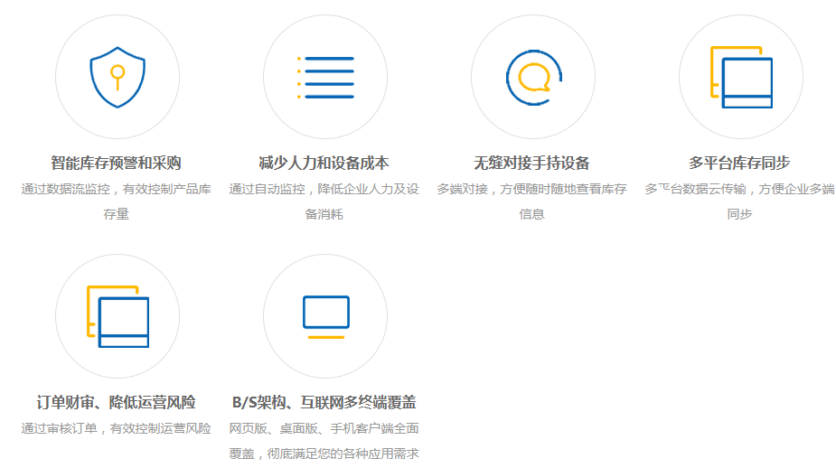Click the 订单财审、降低运营风险 heading
The image size is (836, 468).
pyautogui.click(x=117, y=403)
